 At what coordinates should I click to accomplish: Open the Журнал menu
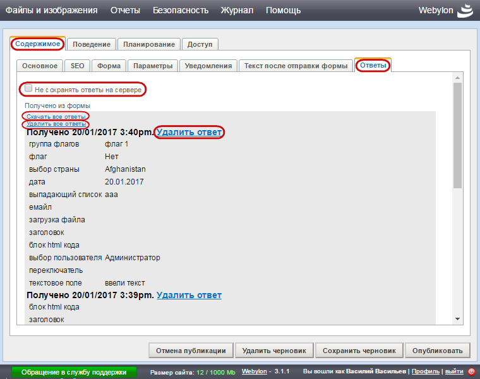pyautogui.click(x=237, y=10)
